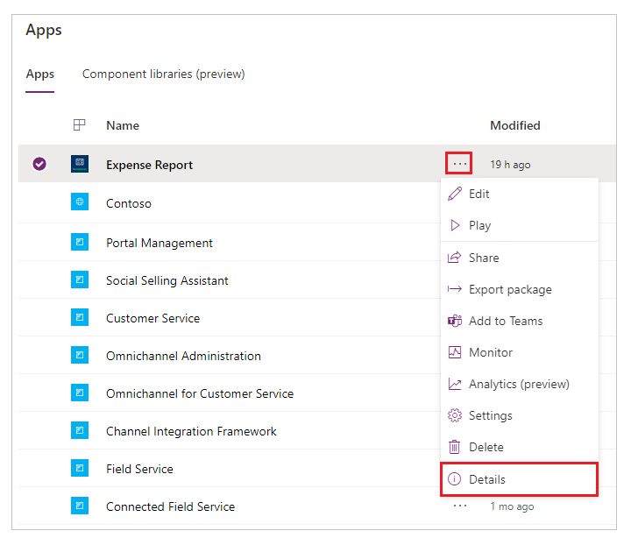Image resolution: width=631 pixels, height=545 pixels.
Task: Click the Omnichannel Administration app icon
Action: (x=80, y=355)
